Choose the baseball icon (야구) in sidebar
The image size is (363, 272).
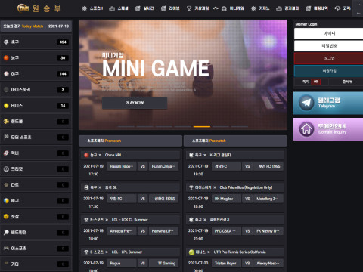tap(6, 74)
